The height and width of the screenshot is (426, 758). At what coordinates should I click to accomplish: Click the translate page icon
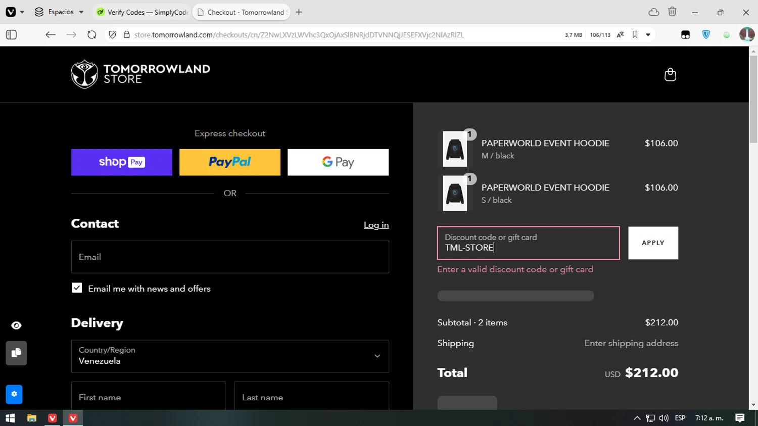(x=620, y=35)
